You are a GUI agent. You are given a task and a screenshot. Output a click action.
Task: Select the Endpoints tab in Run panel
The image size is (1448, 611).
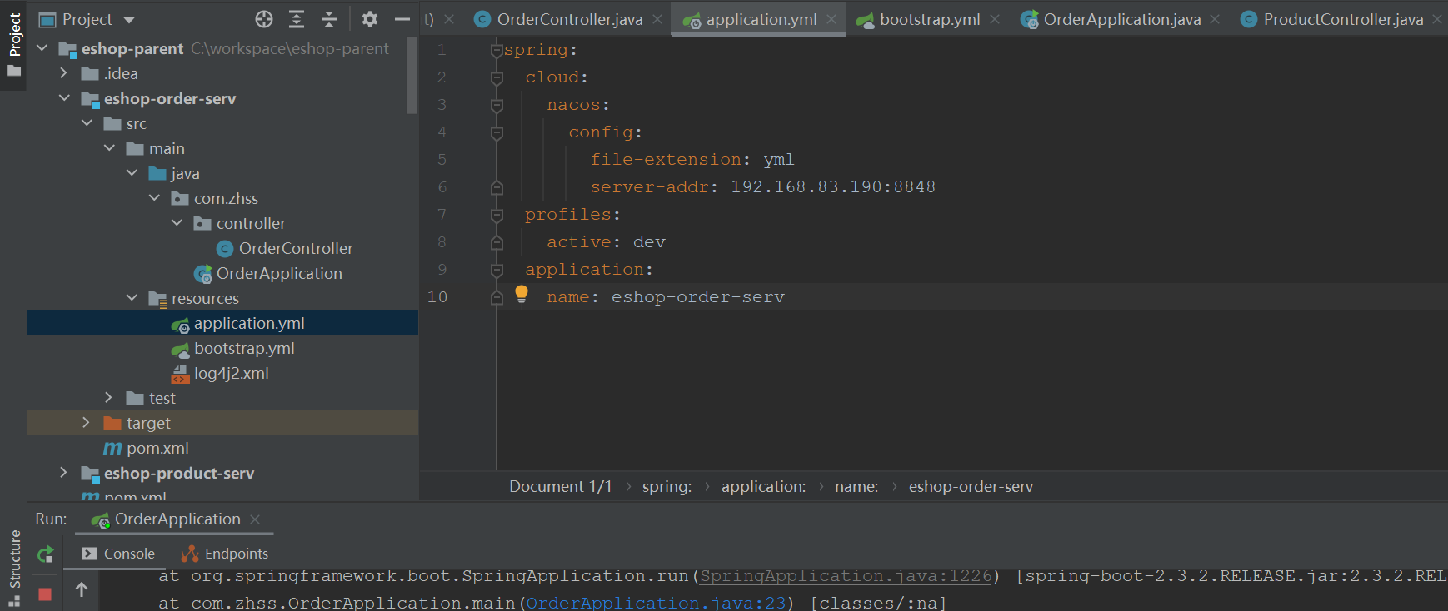pyautogui.click(x=225, y=554)
